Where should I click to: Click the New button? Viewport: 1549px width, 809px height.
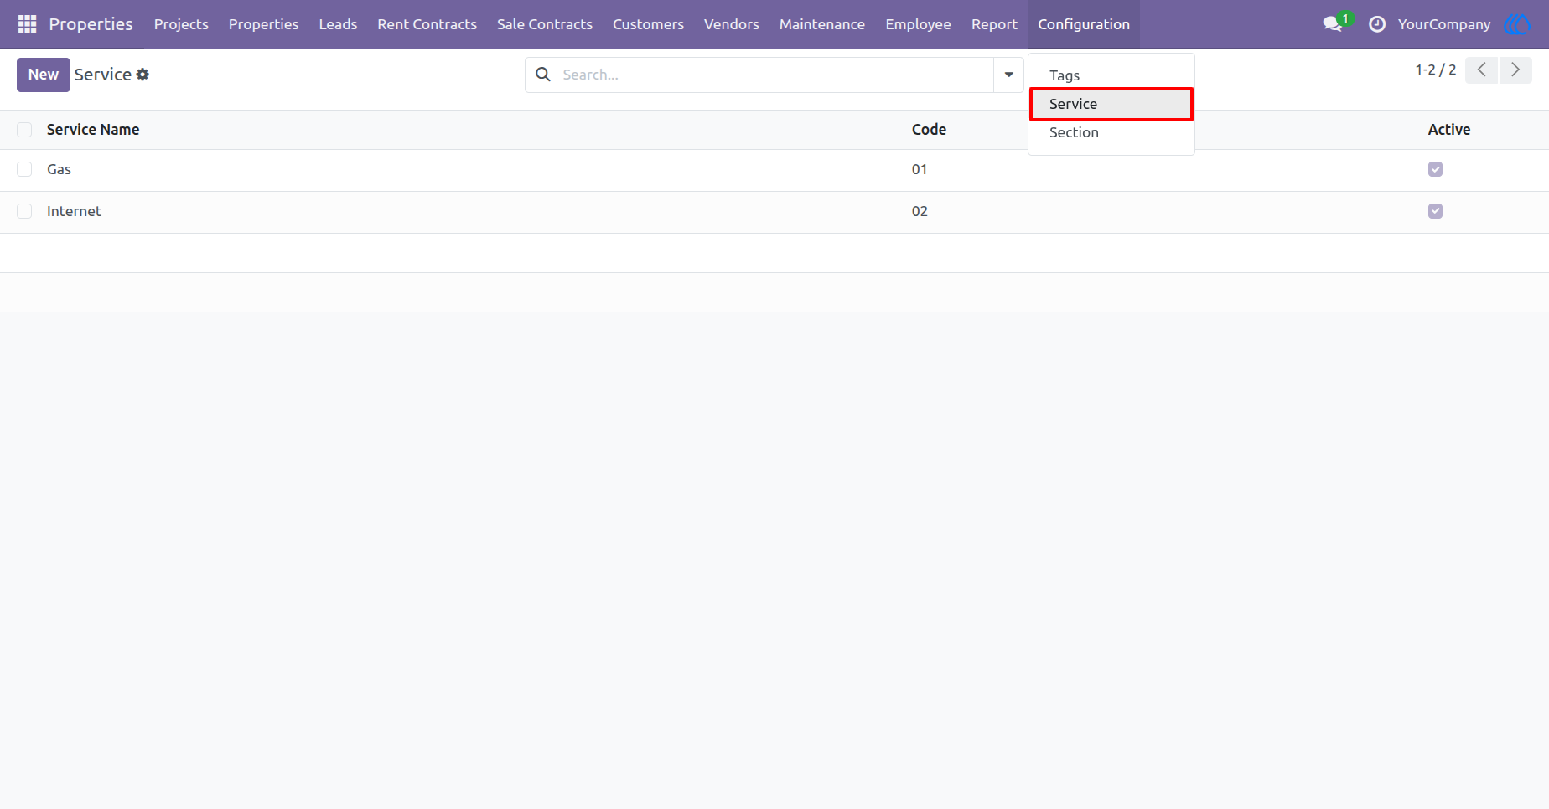[x=44, y=75]
